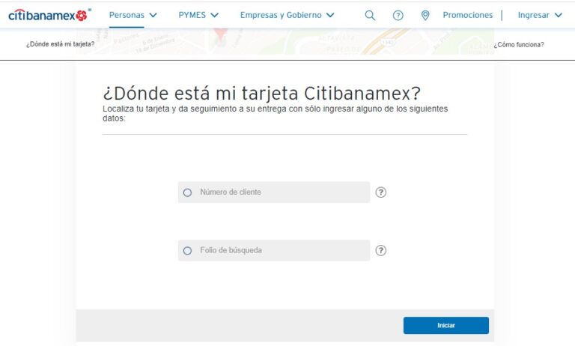
Task: Open the Promociones link
Action: pos(467,15)
